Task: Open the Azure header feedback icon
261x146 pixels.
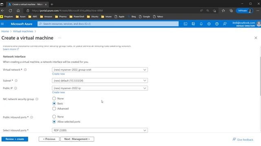Action: pos(225,24)
